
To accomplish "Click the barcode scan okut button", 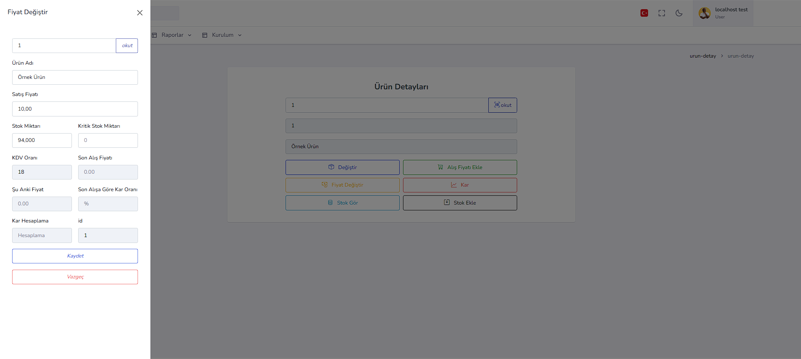I will [x=503, y=105].
